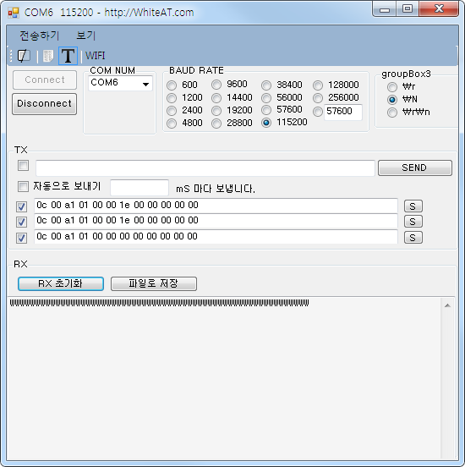
Task: Click the app icon in title bar
Action: (14, 13)
